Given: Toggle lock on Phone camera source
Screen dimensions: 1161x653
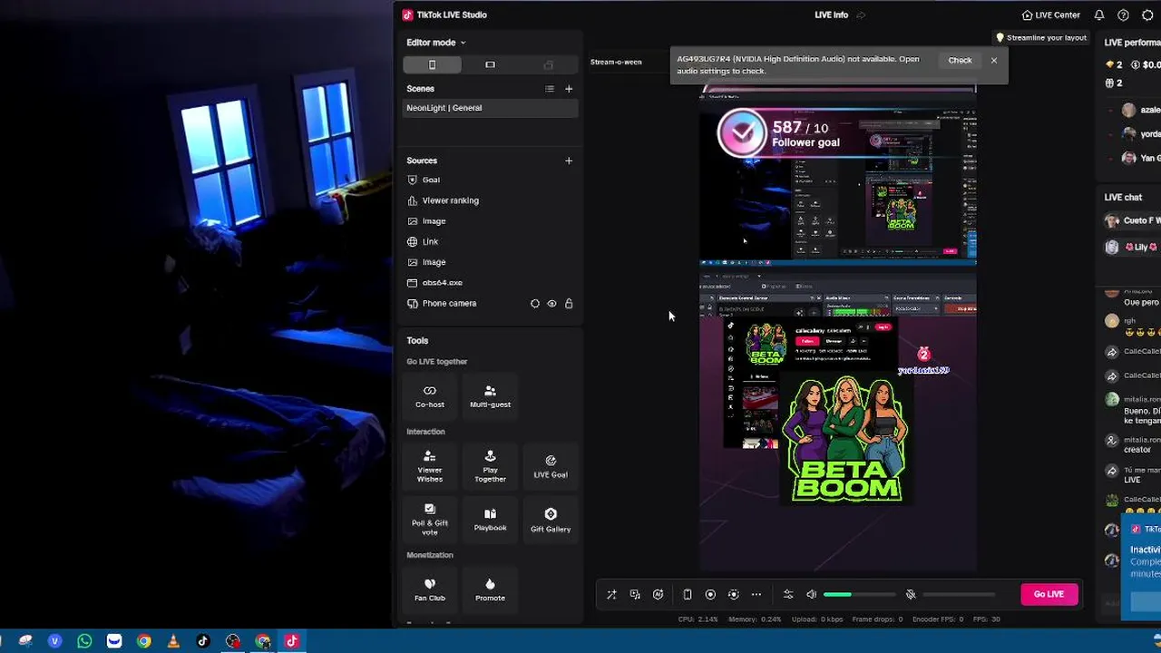Looking at the screenshot, I should click(569, 304).
